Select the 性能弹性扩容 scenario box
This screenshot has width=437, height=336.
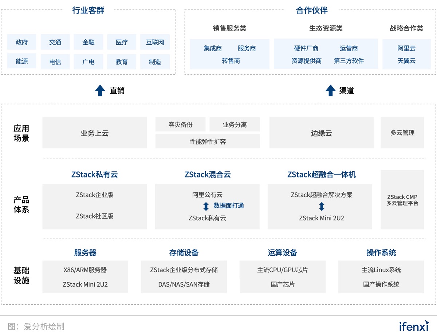click(208, 141)
